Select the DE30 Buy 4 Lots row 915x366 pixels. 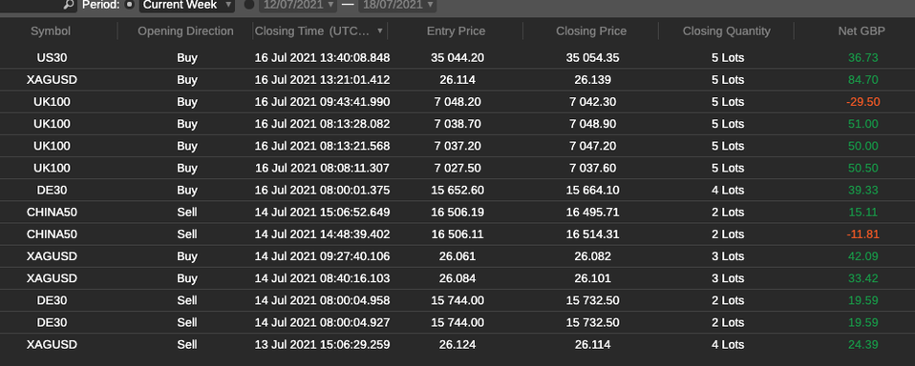(x=457, y=191)
